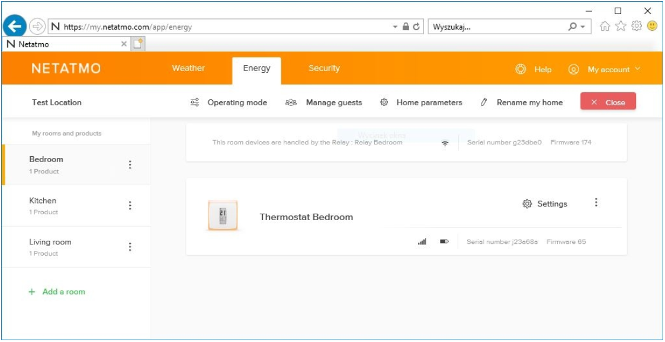The height and width of the screenshot is (342, 665).
Task: Click the Thermostat Bedroom name
Action: (x=306, y=217)
